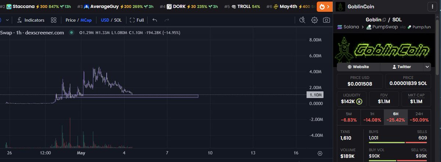Open the chart layout grid icon

point(54,20)
